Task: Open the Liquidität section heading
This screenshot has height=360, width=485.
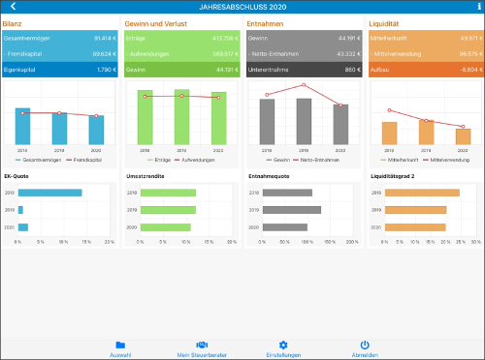Action: tap(384, 24)
